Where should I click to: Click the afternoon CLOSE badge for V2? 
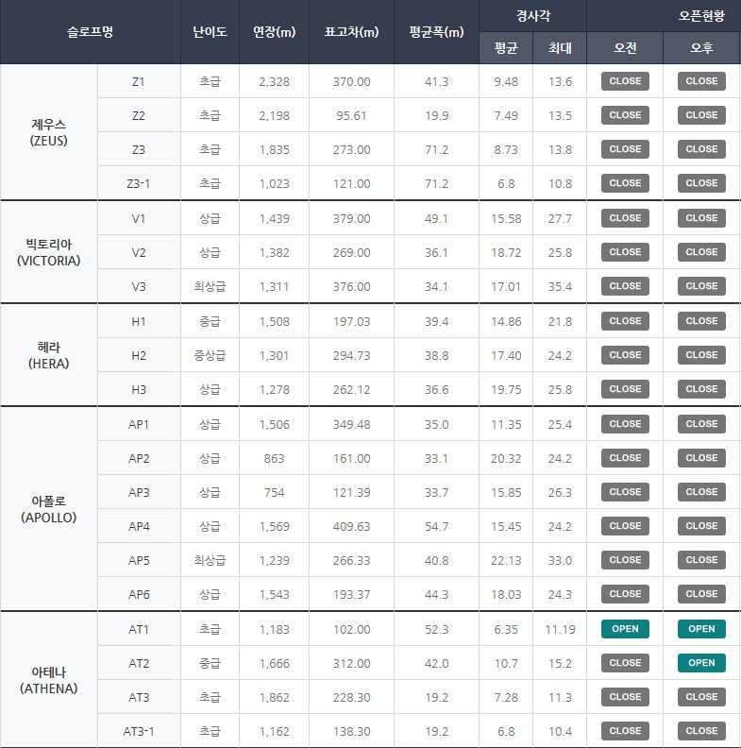701,252
